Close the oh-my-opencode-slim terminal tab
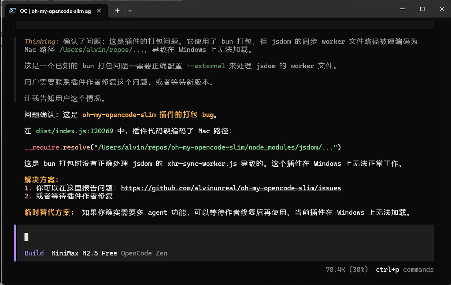The image size is (451, 285). [x=99, y=11]
